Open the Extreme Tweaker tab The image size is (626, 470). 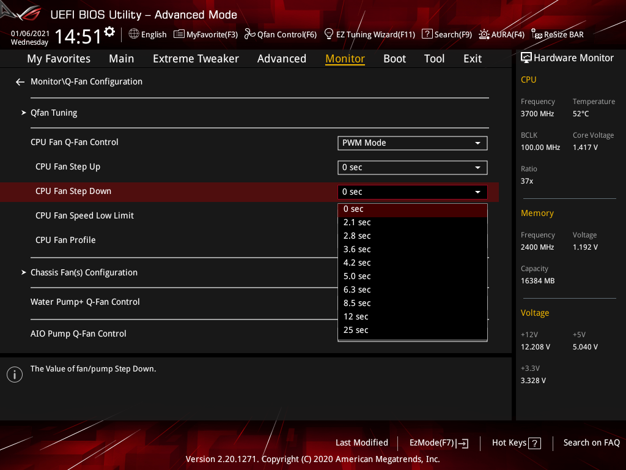(x=196, y=59)
